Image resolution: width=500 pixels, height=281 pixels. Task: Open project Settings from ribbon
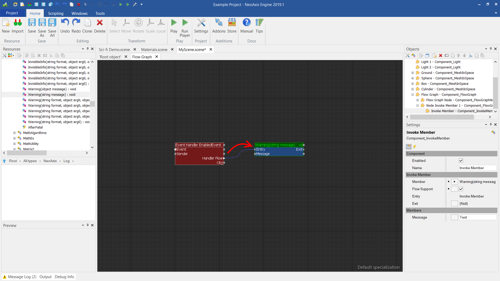click(201, 23)
